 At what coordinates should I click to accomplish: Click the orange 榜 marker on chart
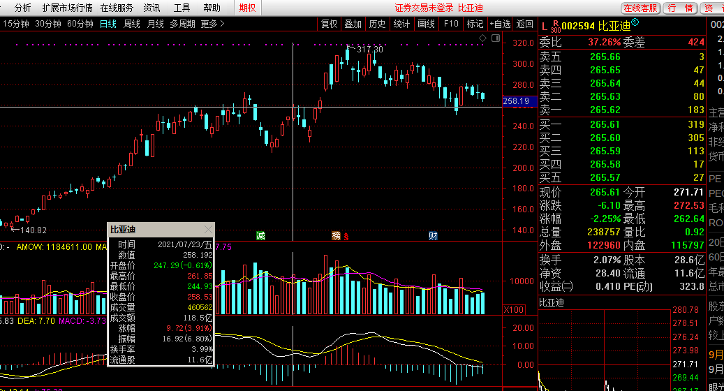336,236
